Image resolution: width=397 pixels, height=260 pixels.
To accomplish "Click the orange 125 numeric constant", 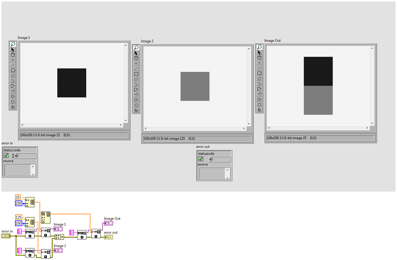I will coord(19,217).
